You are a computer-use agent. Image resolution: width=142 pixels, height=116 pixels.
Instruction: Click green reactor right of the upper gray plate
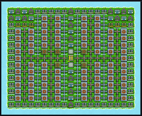pos(84,52)
